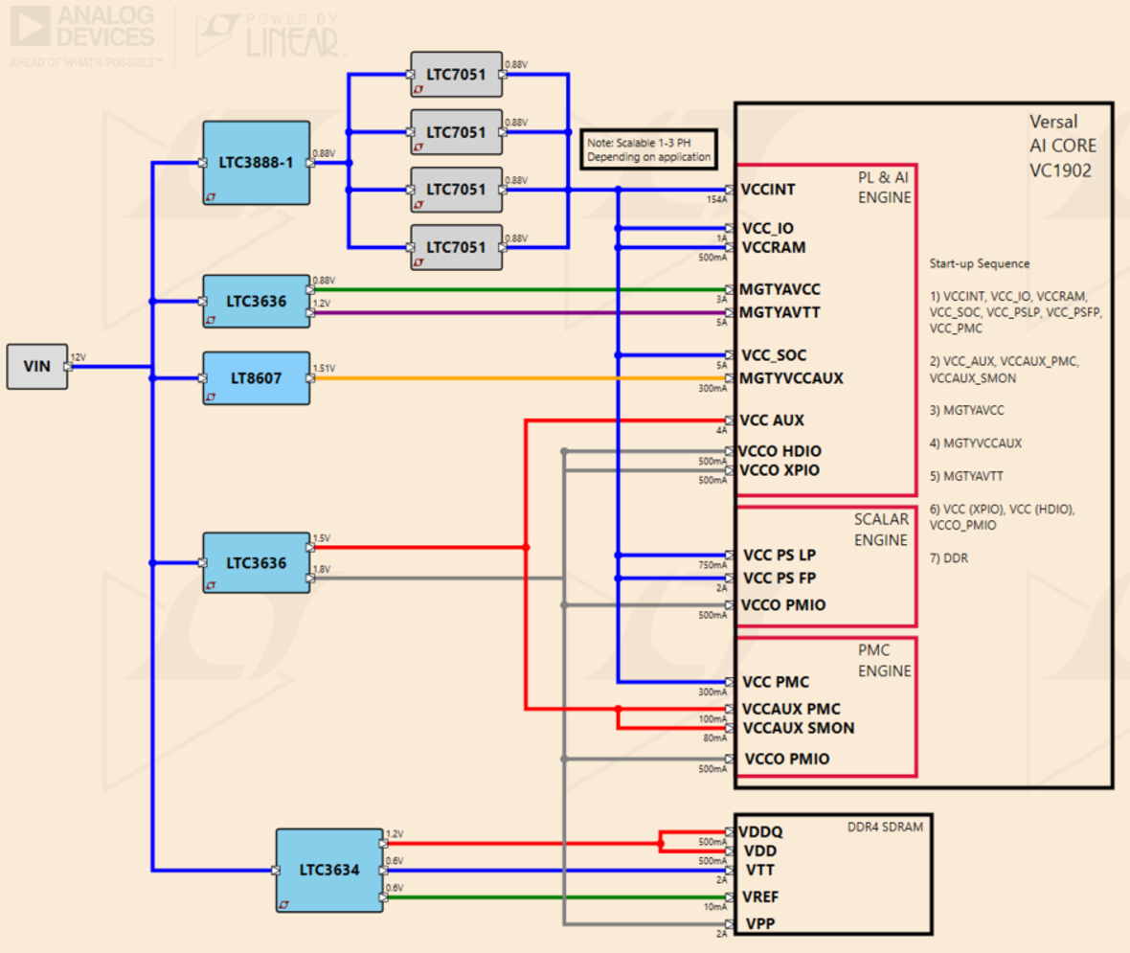Click the VCCAUX PMC pin label
The image size is (1130, 953).
[x=791, y=710]
